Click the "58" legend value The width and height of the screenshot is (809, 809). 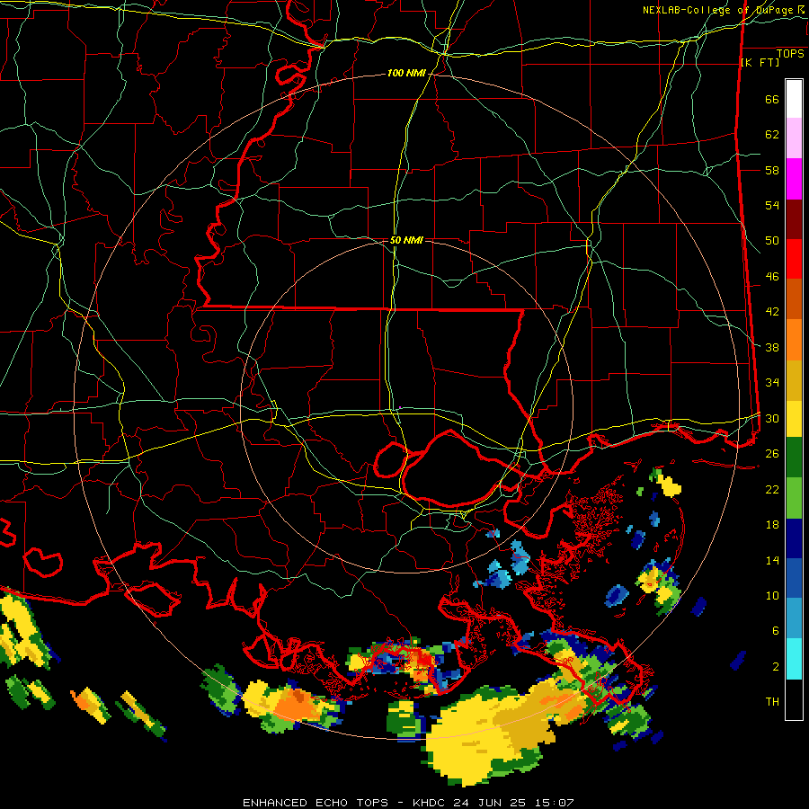click(x=772, y=170)
